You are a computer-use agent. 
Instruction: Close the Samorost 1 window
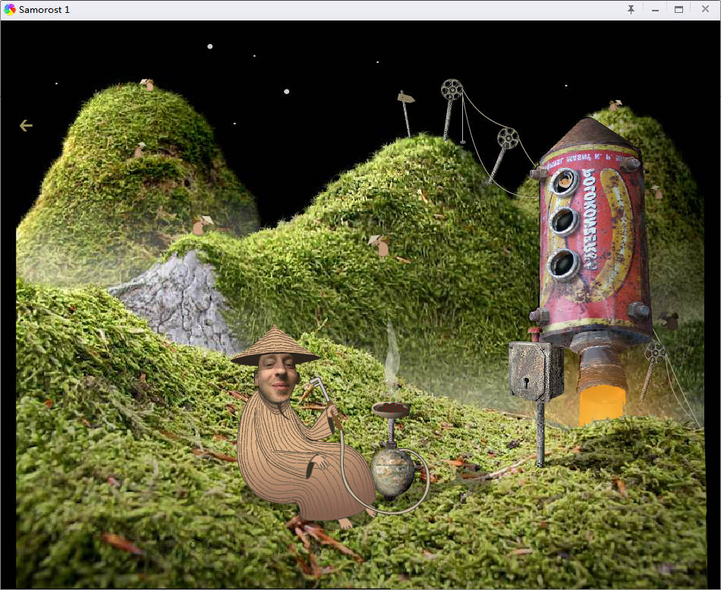coord(705,9)
